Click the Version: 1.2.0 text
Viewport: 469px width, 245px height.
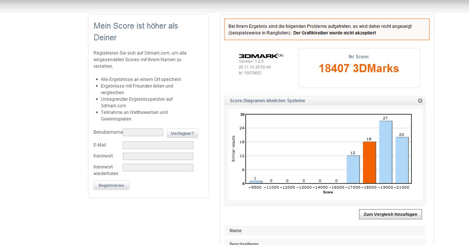tap(251, 62)
